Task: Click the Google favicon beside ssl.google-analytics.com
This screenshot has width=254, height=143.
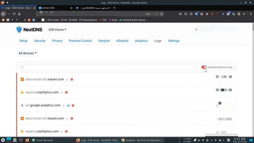Action: 22,105
